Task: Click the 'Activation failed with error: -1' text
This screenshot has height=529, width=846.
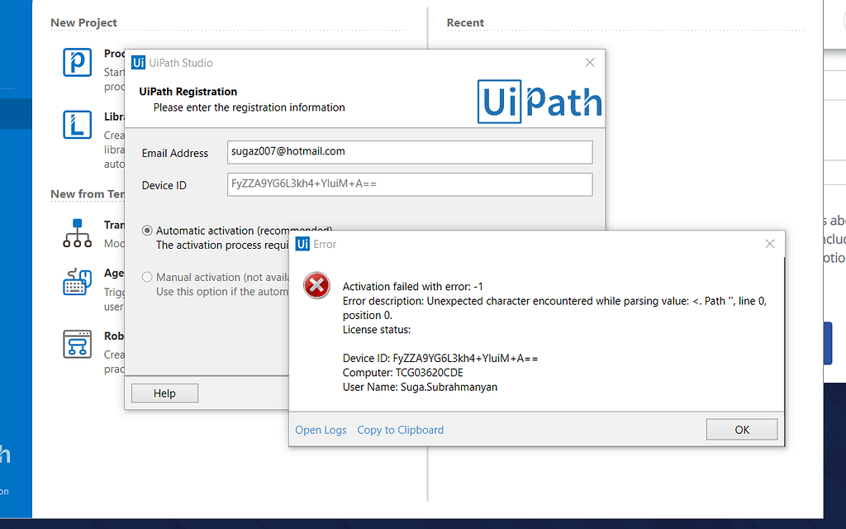Action: click(413, 287)
